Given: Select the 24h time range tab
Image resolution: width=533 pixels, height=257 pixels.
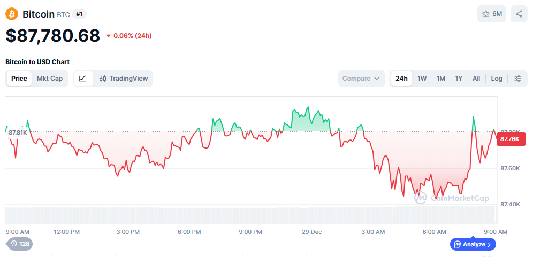Looking at the screenshot, I should coord(401,79).
